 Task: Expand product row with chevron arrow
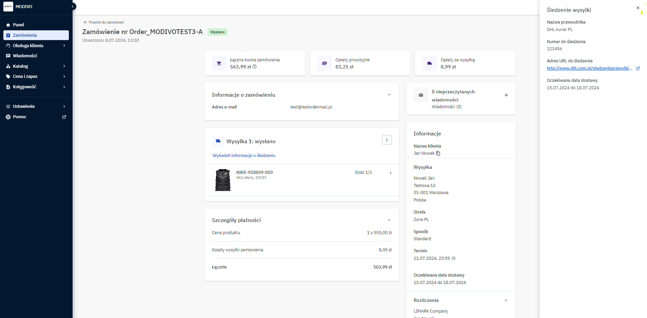coord(390,173)
